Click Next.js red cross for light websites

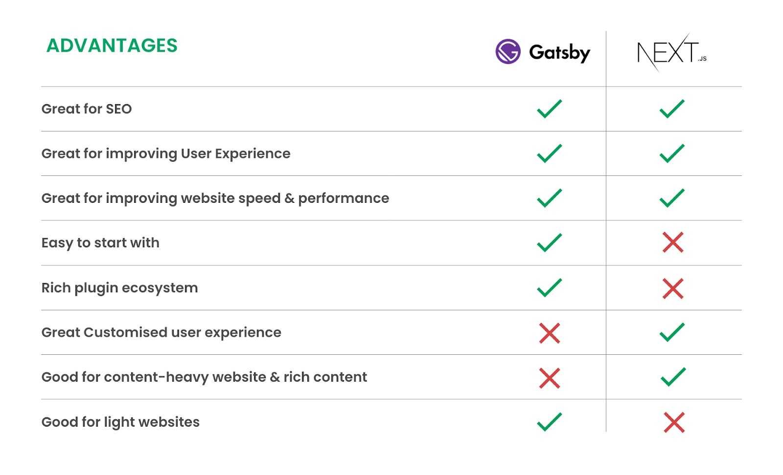(674, 423)
